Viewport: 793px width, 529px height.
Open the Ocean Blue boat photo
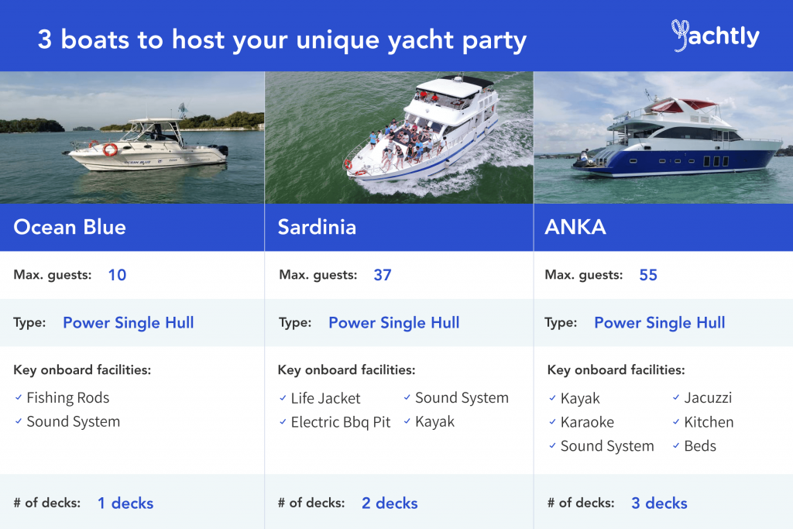click(x=132, y=137)
